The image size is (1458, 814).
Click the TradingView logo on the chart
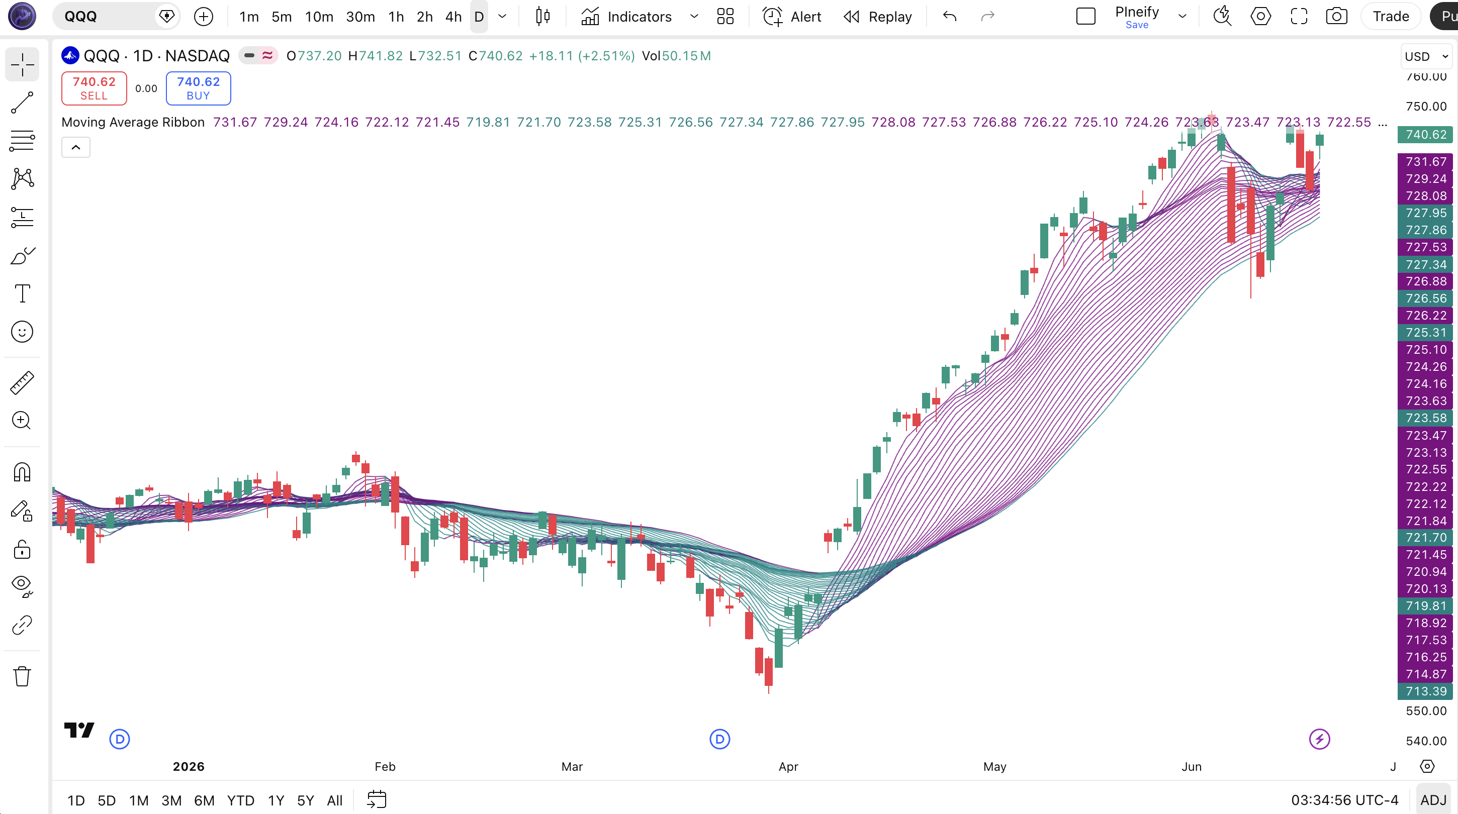[x=79, y=730]
